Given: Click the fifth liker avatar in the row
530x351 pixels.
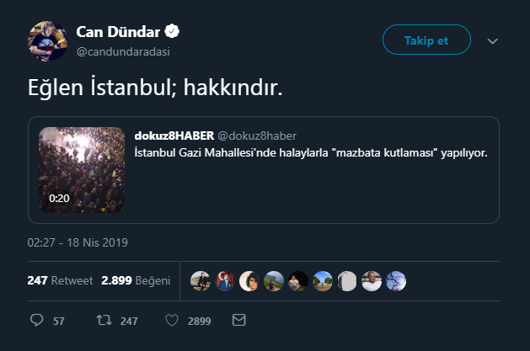Looking at the screenshot, I should pos(297,281).
